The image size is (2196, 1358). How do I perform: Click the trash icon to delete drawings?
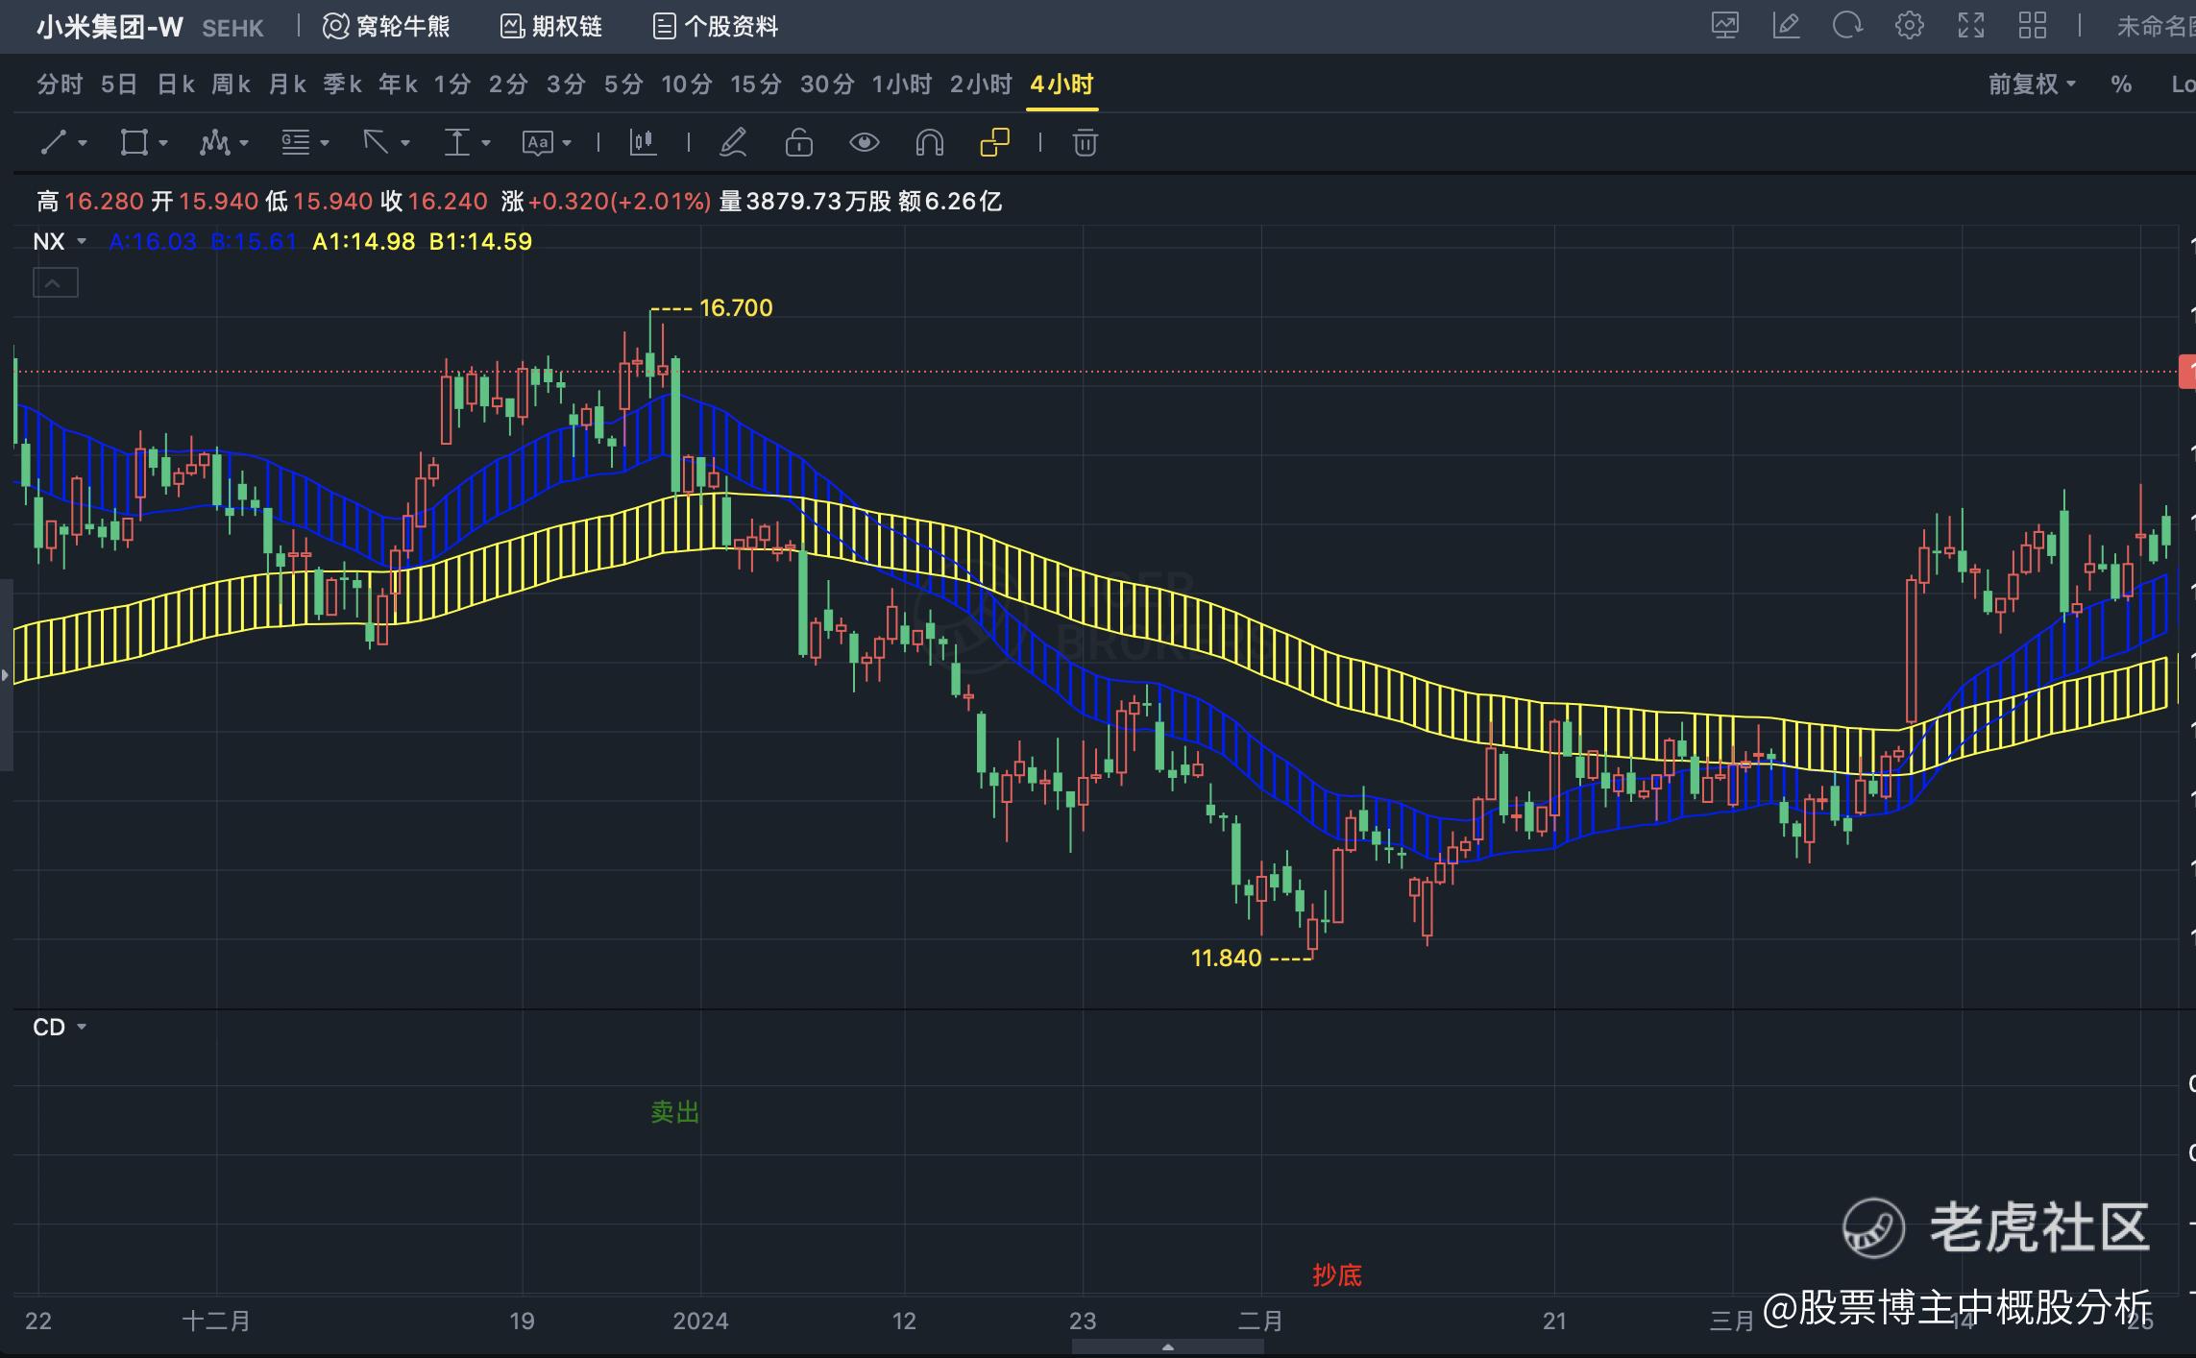(x=1085, y=143)
